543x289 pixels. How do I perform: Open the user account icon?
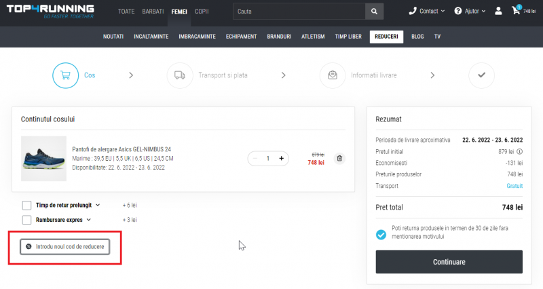(x=498, y=11)
